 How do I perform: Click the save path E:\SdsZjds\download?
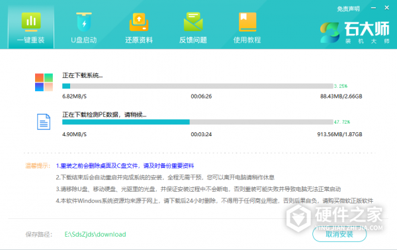(x=95, y=234)
